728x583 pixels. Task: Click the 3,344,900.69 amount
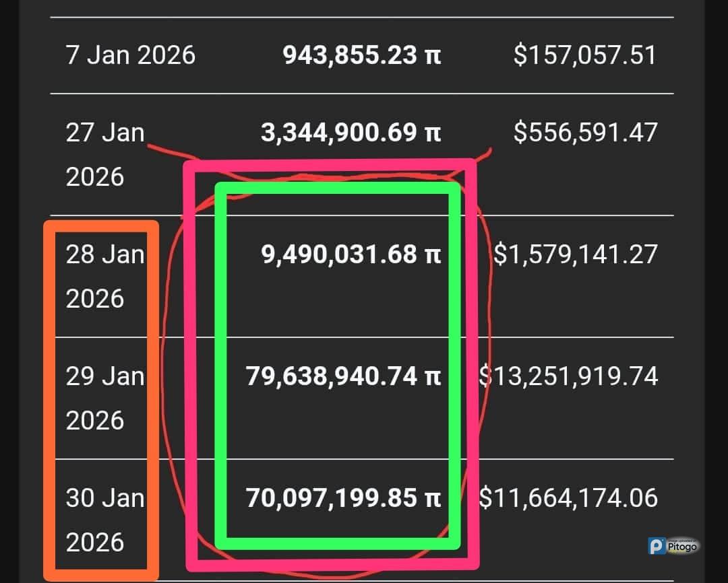[339, 133]
